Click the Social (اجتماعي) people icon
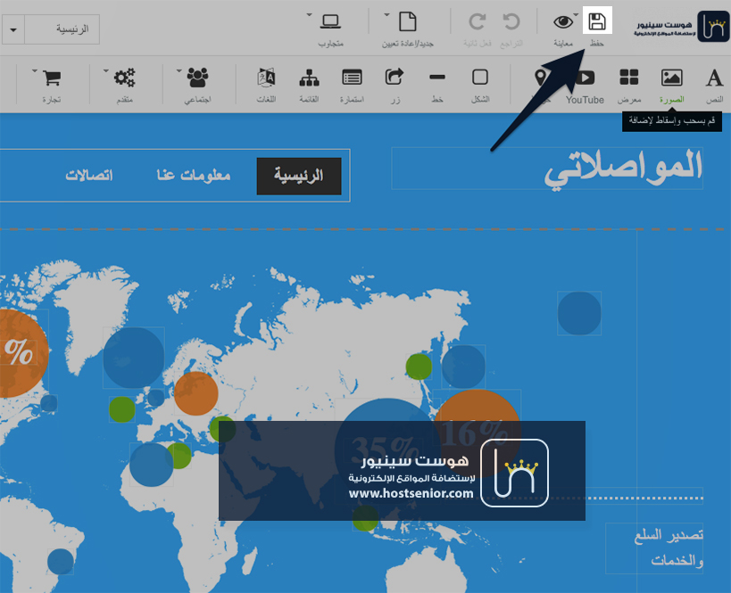This screenshot has height=593, width=731. [197, 78]
